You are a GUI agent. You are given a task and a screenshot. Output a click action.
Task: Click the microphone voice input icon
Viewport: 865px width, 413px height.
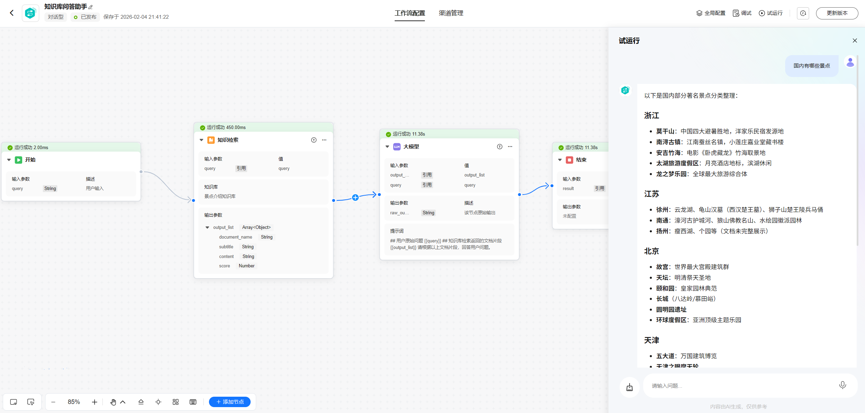click(x=842, y=385)
